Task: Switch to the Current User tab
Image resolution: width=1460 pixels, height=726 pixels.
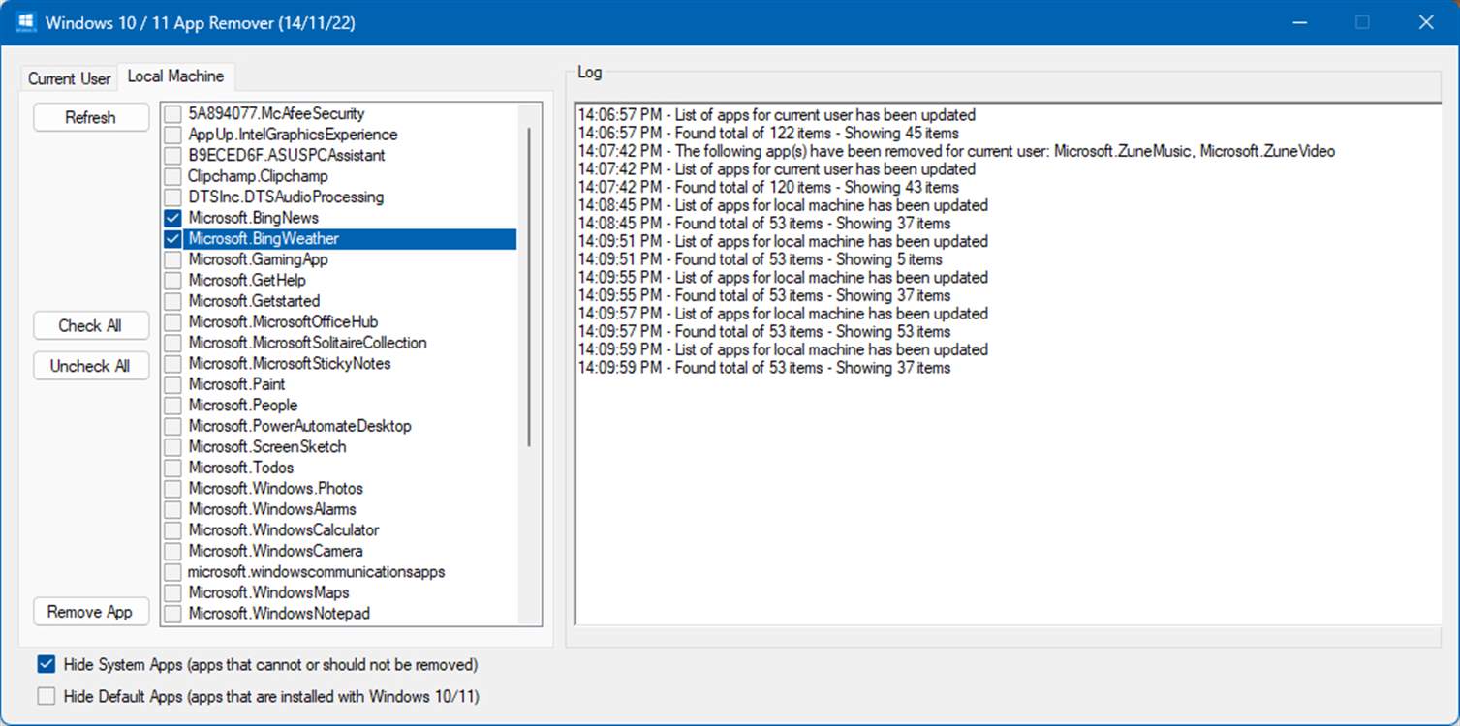Action: [69, 78]
